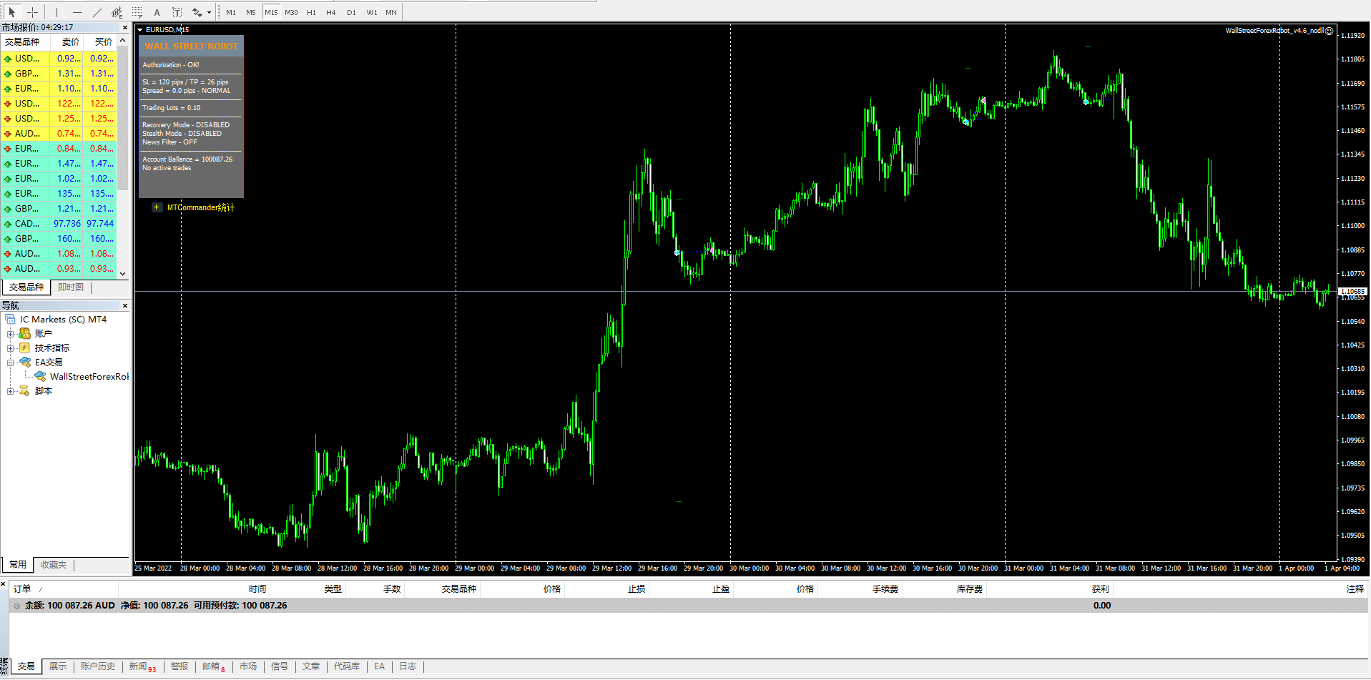The image size is (1371, 680).
Task: Switch chart to MN timeframe
Action: pyautogui.click(x=391, y=12)
